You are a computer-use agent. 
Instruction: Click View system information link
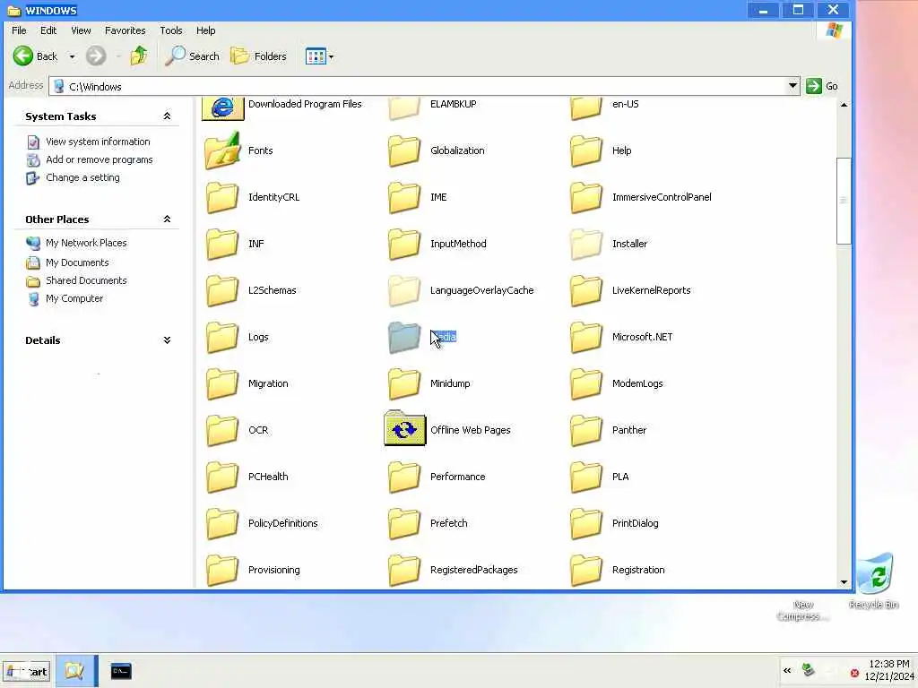(98, 142)
